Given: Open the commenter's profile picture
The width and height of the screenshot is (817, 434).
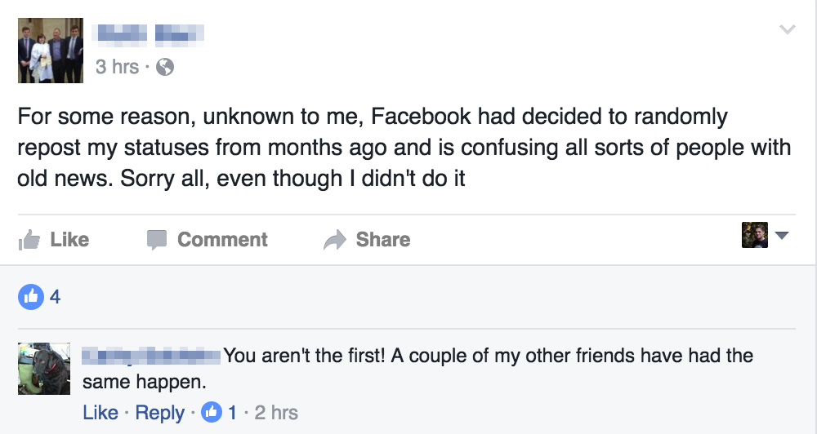Looking at the screenshot, I should (x=44, y=369).
